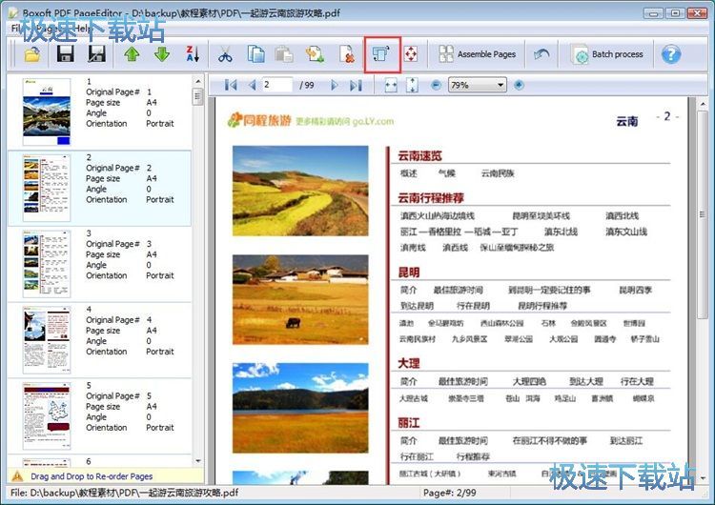Click the lake landscape photo in document

[x=300, y=408]
